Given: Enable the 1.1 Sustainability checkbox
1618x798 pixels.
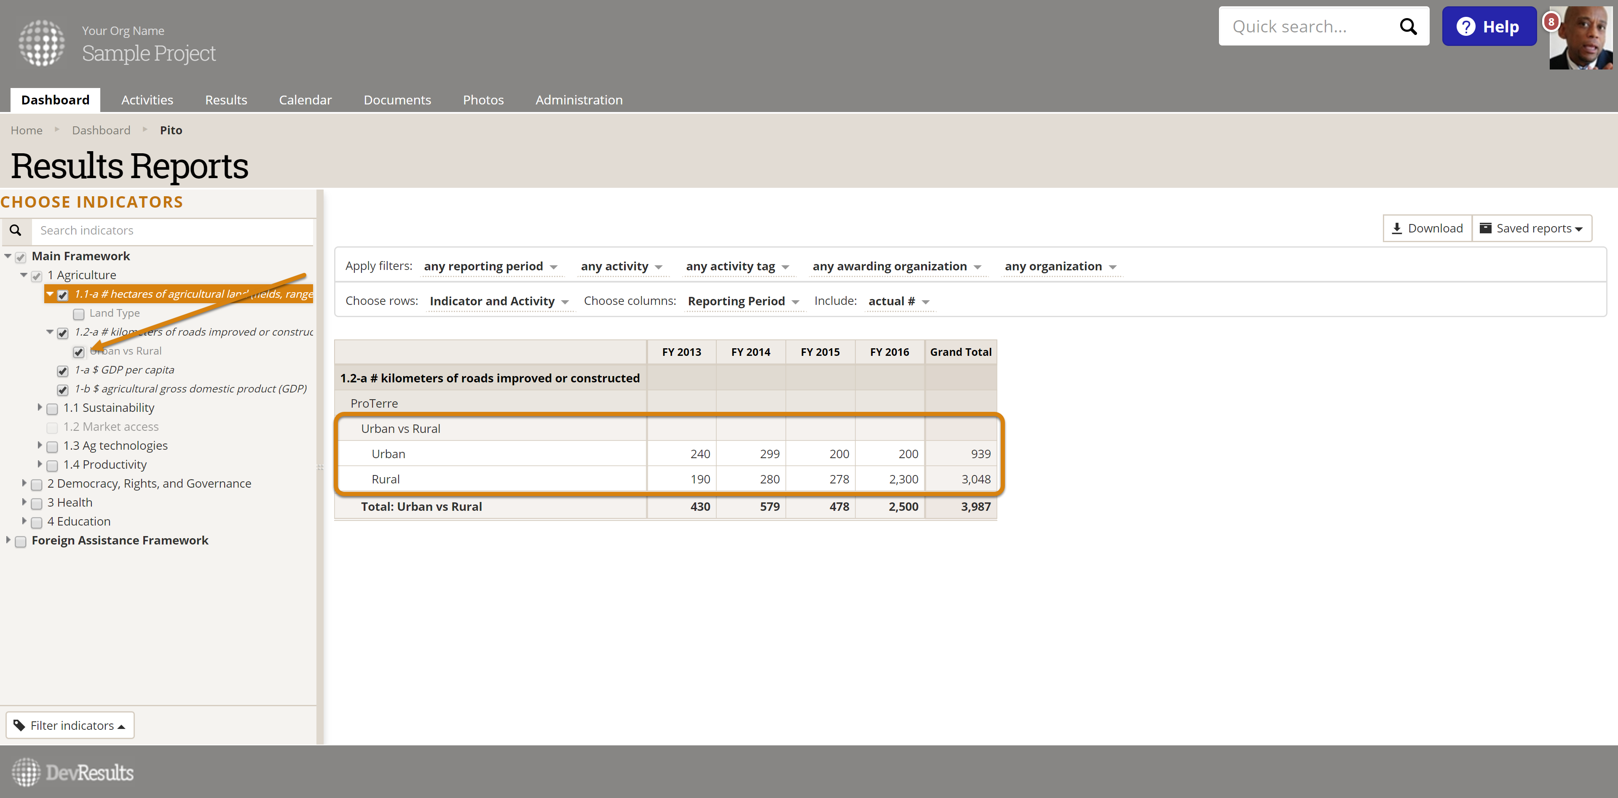Looking at the screenshot, I should [53, 409].
